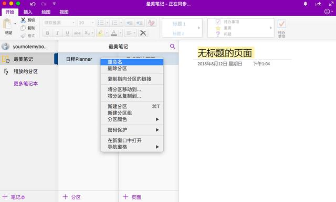Click the Cut (剪切) scissors icon
Screen dimensions: 336x202
(x=23, y=20)
